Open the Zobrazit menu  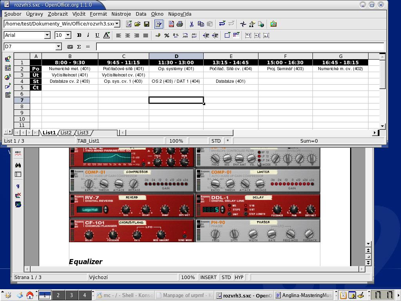[x=58, y=14]
